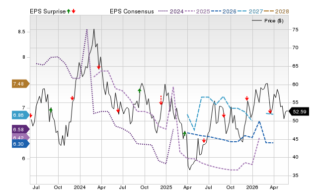Click the light blue 6.86 estimate tag

coord(21,115)
